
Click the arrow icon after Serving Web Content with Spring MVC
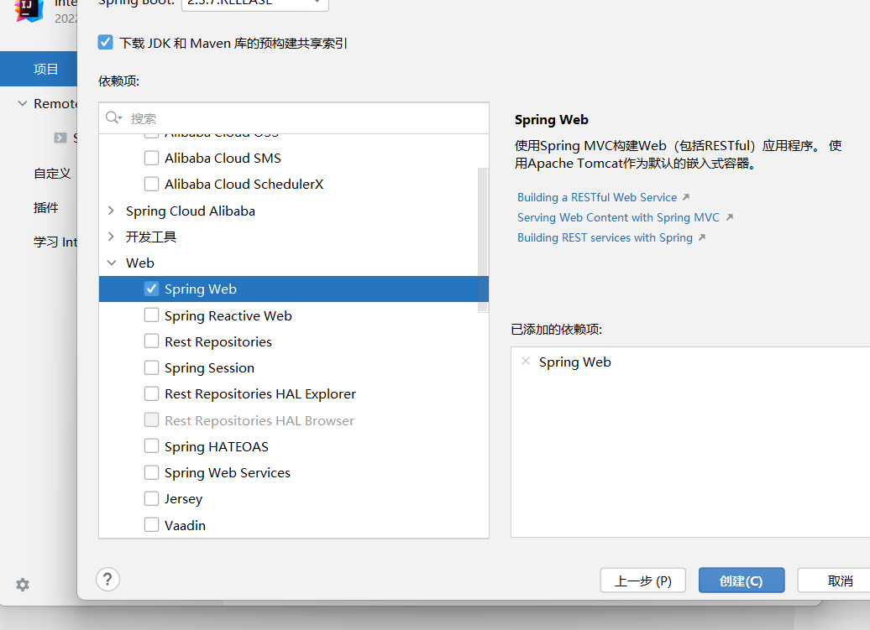730,216
